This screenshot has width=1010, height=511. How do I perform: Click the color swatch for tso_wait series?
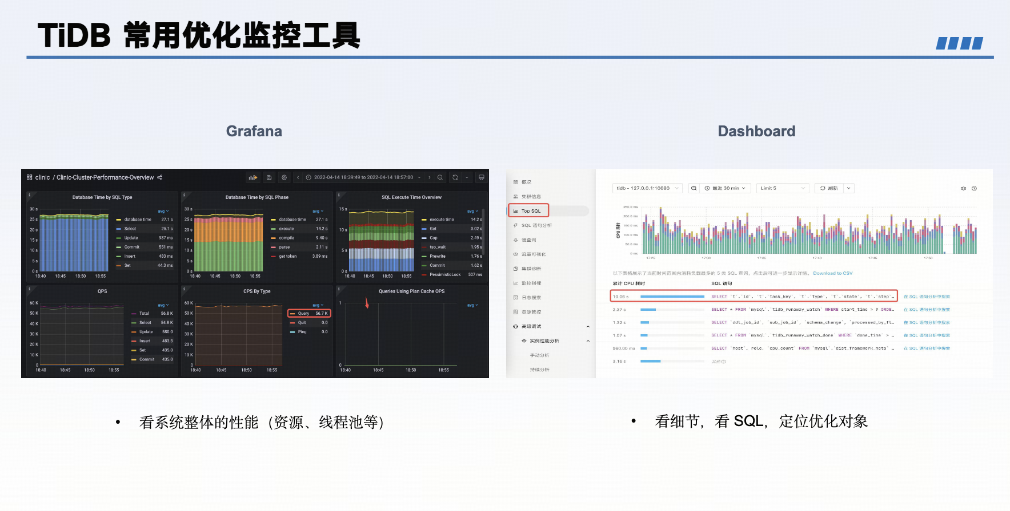[424, 247]
